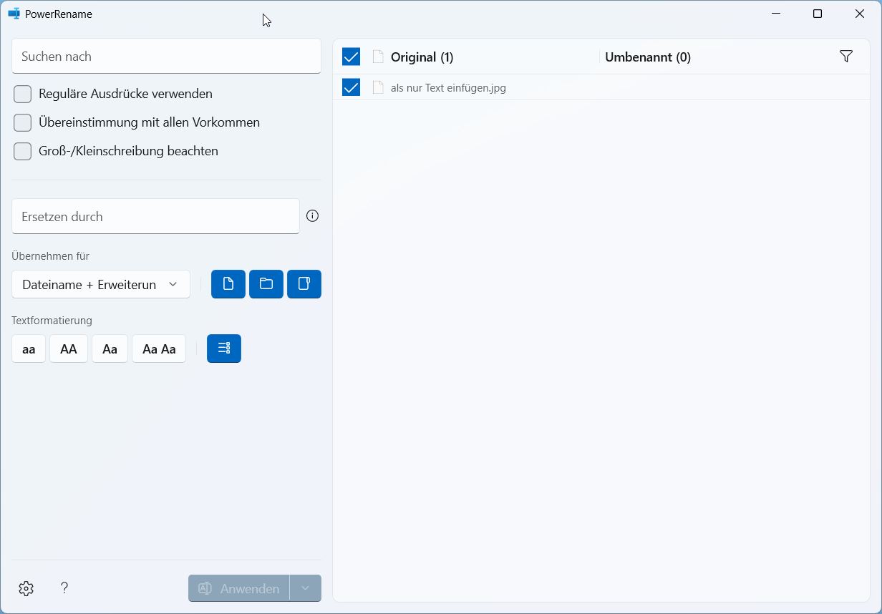Uncheck the select-all checkbox beside Original

tap(351, 57)
